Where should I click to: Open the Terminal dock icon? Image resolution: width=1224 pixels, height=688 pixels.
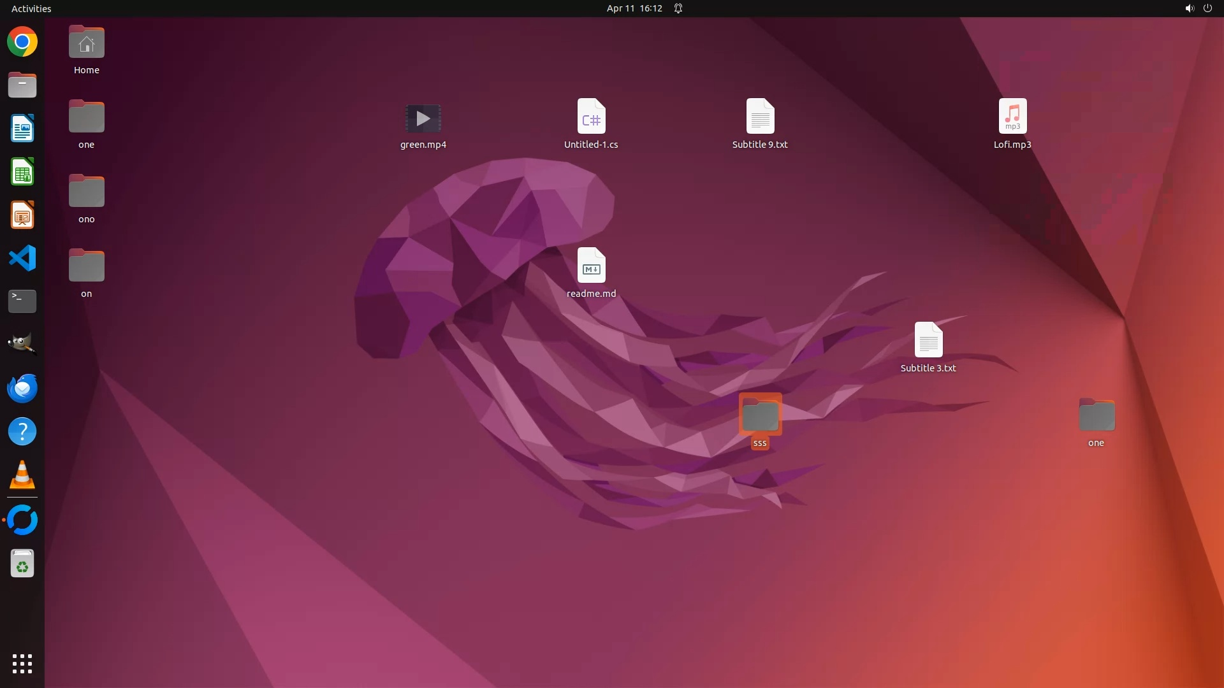pos(22,301)
